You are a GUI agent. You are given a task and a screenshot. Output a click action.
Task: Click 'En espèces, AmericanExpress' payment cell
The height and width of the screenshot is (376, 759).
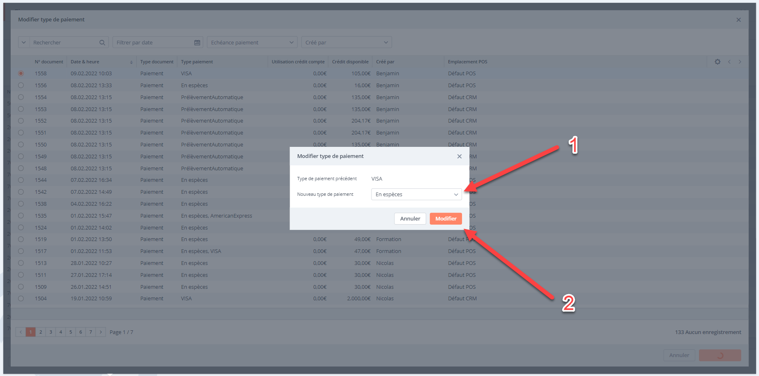pyautogui.click(x=216, y=216)
